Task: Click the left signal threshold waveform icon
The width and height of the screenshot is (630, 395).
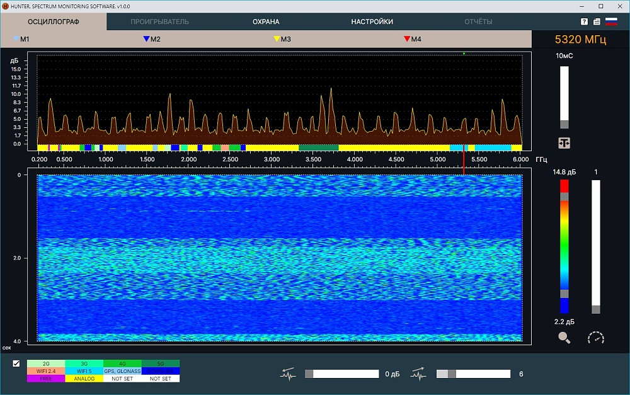Action: tap(288, 374)
